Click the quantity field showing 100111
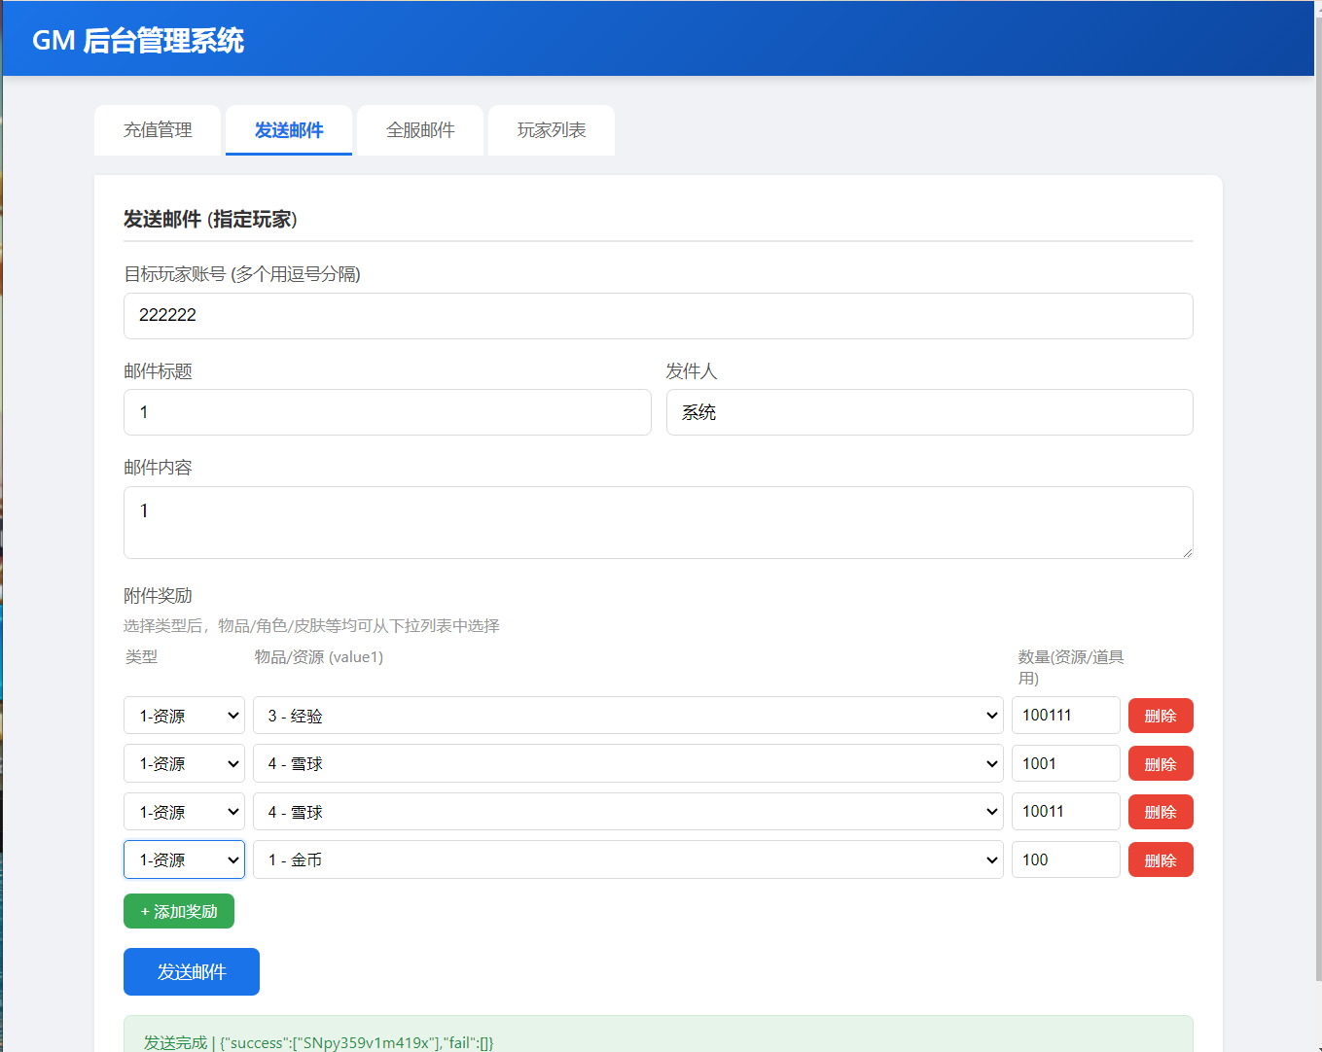Screen dimensions: 1322x1052 [x=1065, y=716]
